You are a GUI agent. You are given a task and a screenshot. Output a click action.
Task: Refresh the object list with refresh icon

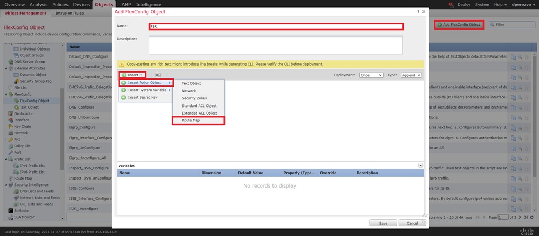[x=532, y=217]
